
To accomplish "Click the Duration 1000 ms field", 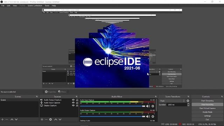I will [177, 105].
